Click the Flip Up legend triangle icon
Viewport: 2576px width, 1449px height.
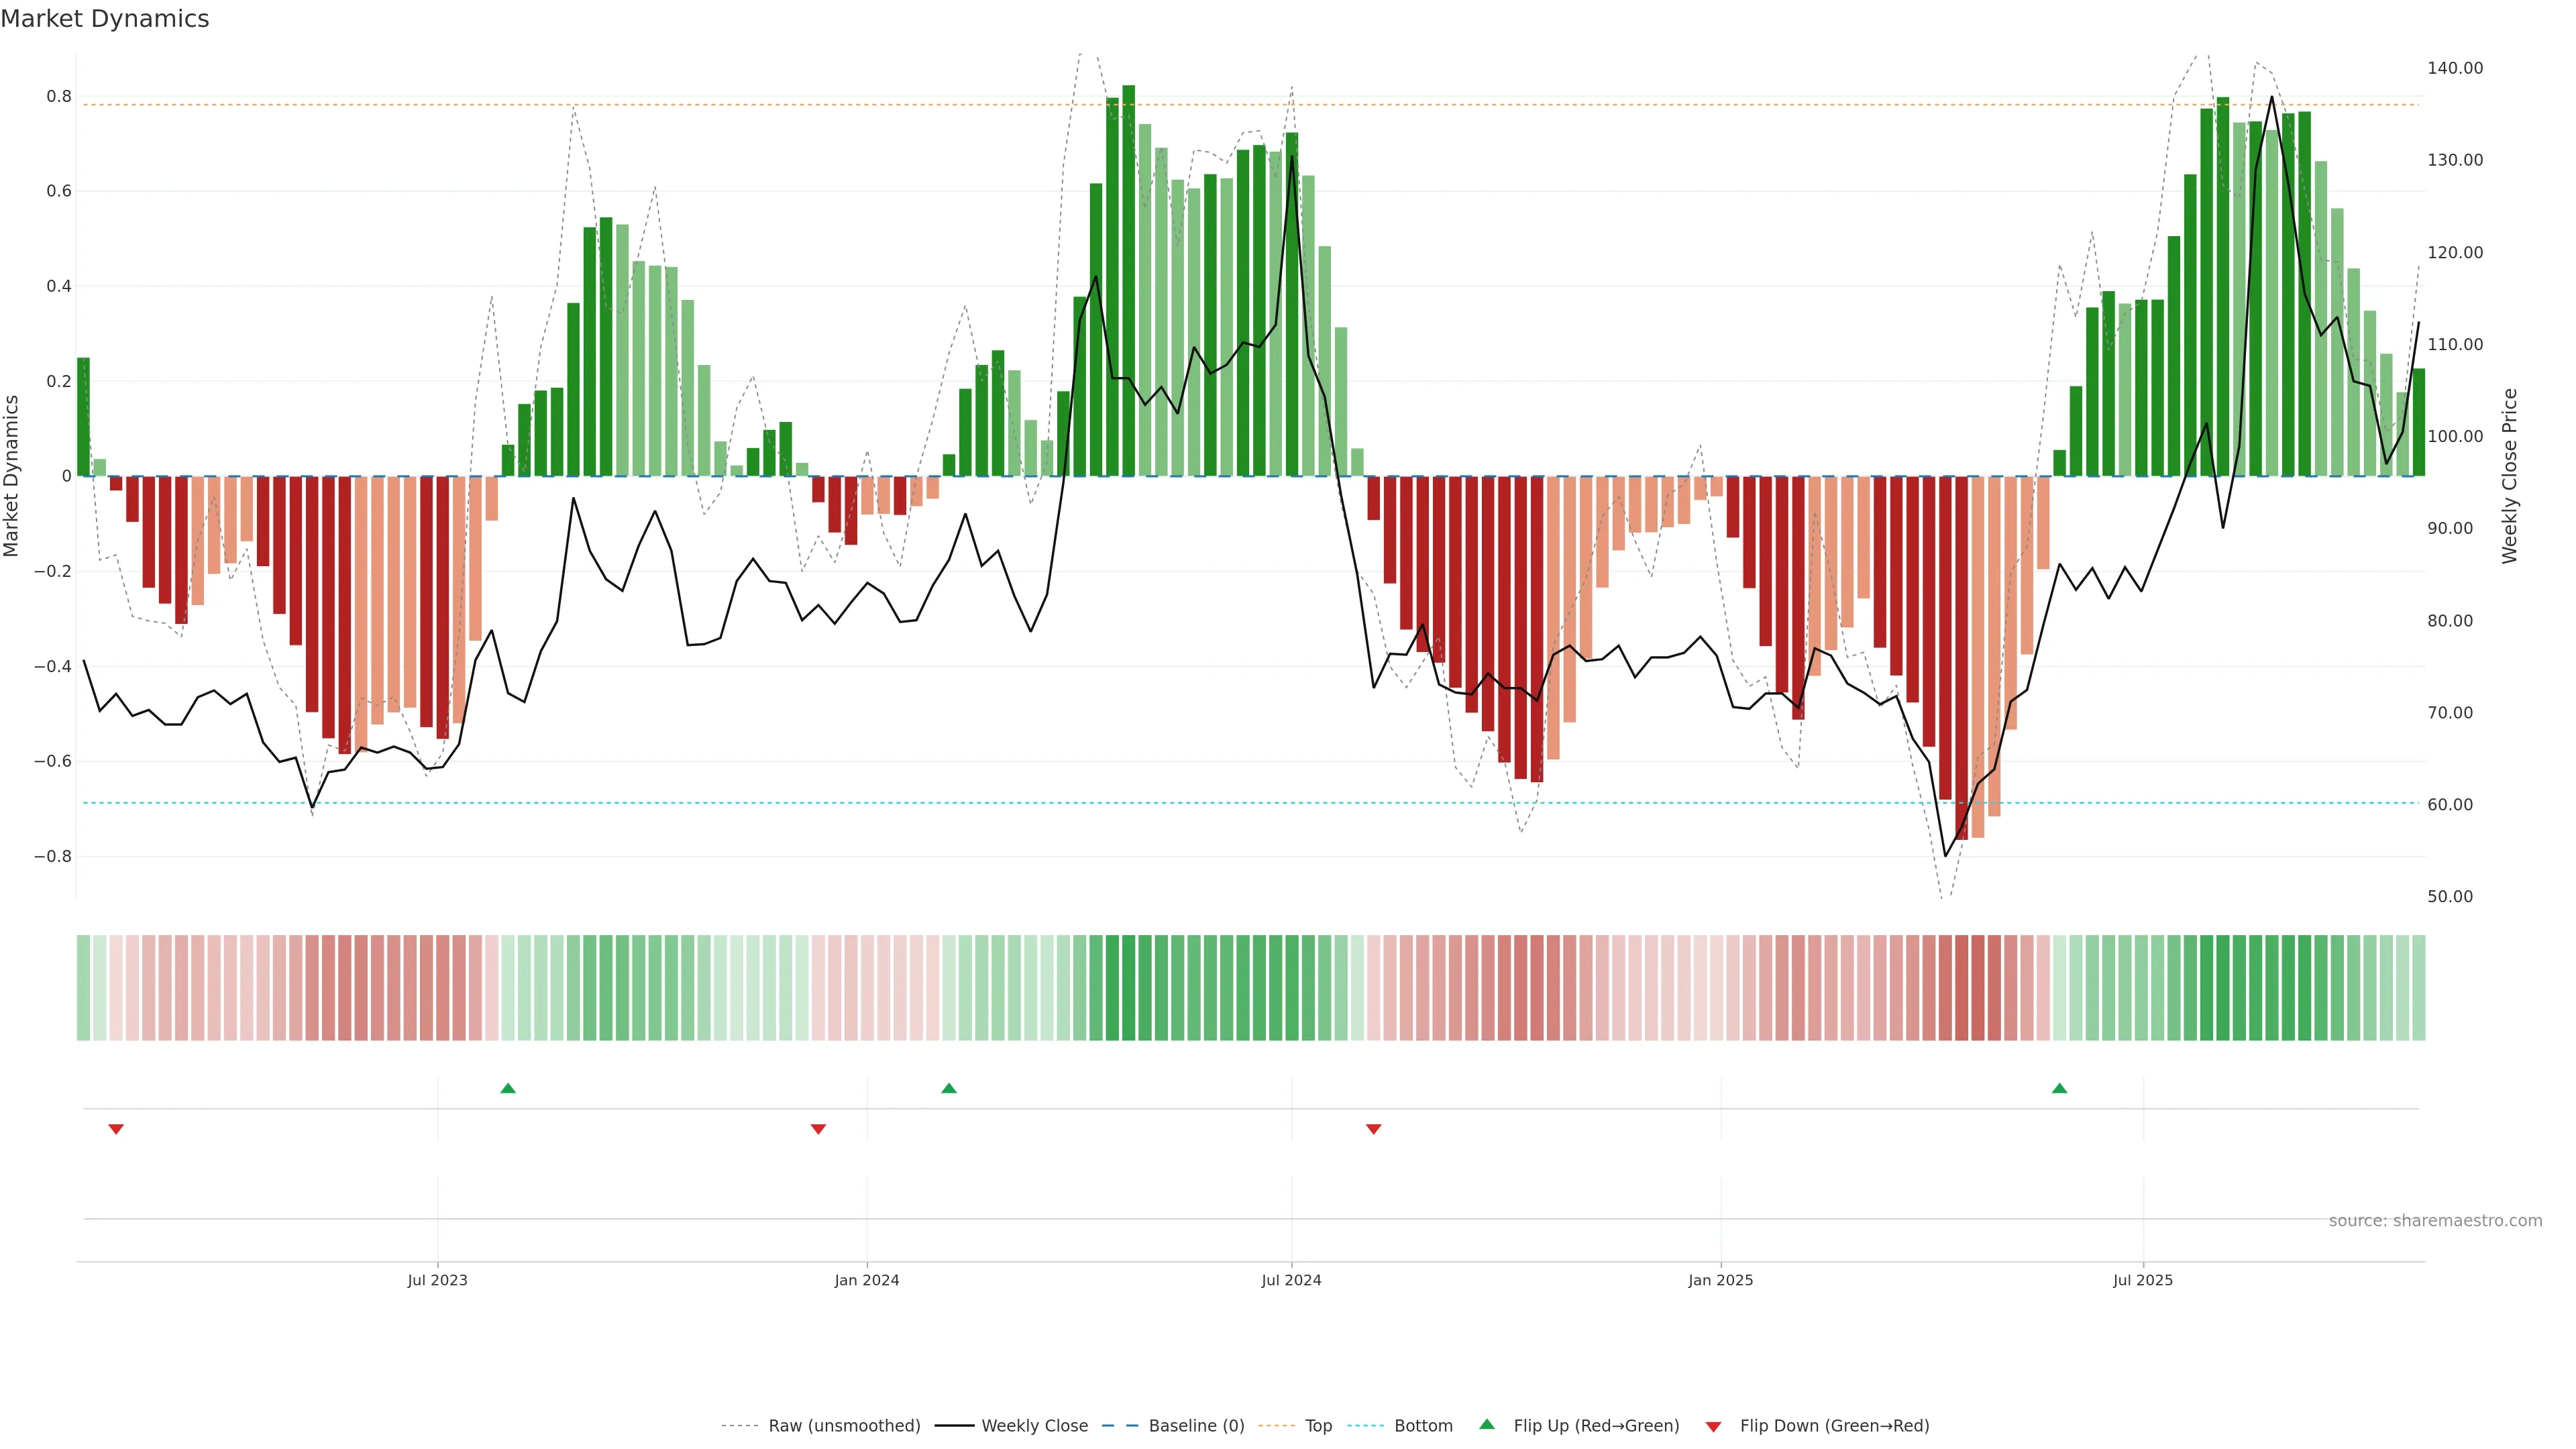(x=1487, y=1424)
